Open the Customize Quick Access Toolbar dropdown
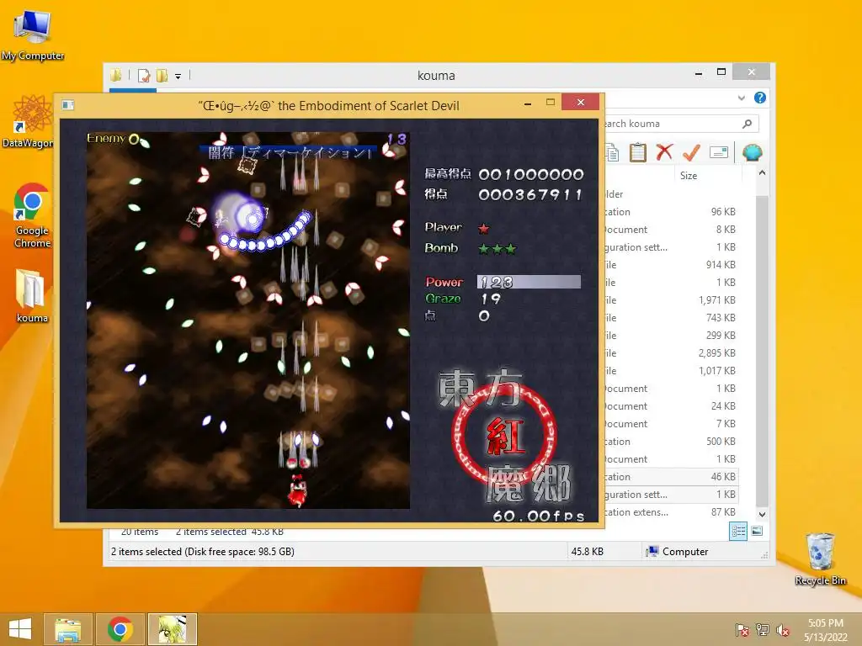862x646 pixels. [178, 77]
